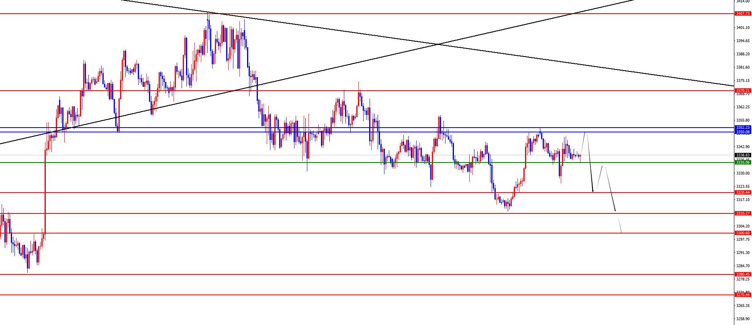Click intersection of the two black trendlines
The image size is (752, 325).
point(439,44)
